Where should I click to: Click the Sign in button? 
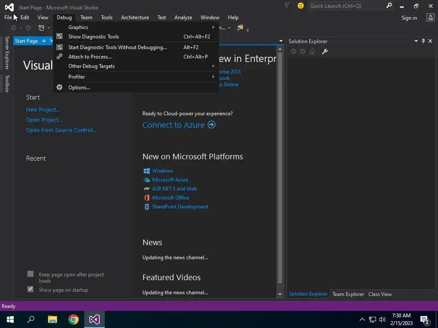pos(409,18)
